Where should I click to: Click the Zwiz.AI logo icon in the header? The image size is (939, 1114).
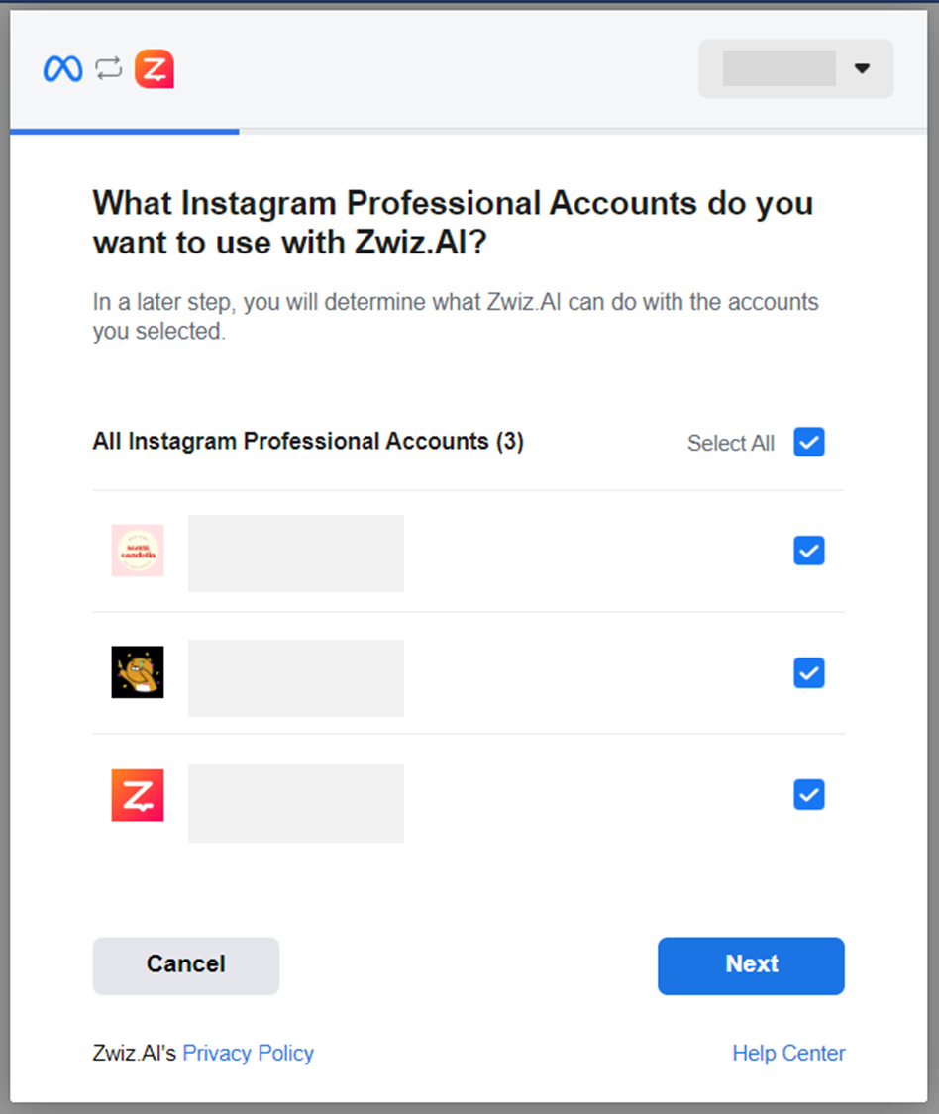154,68
